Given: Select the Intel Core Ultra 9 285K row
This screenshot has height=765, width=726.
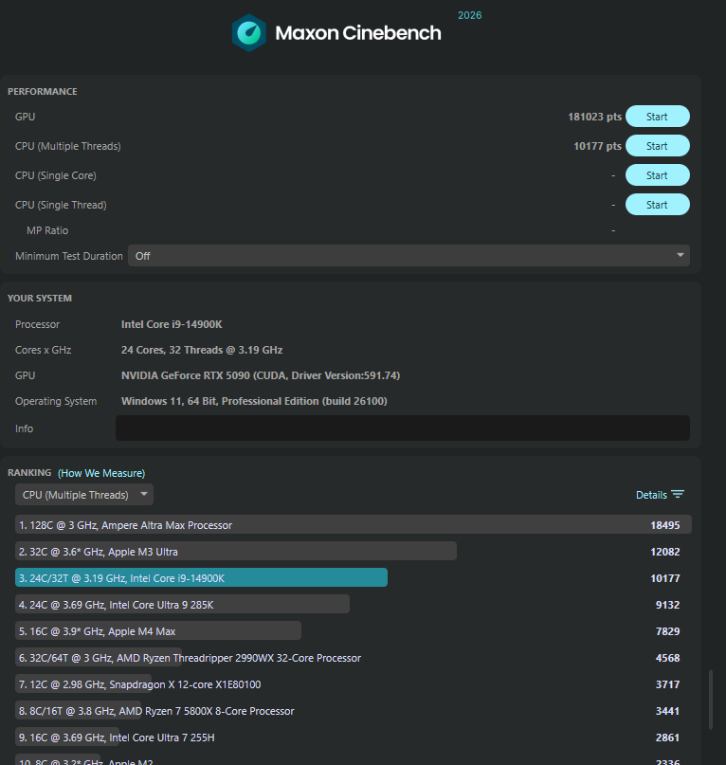Looking at the screenshot, I should coord(354,605).
